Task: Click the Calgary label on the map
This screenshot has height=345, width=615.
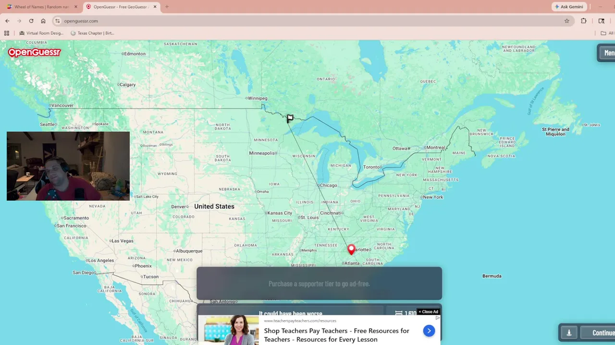Action: coord(127,85)
